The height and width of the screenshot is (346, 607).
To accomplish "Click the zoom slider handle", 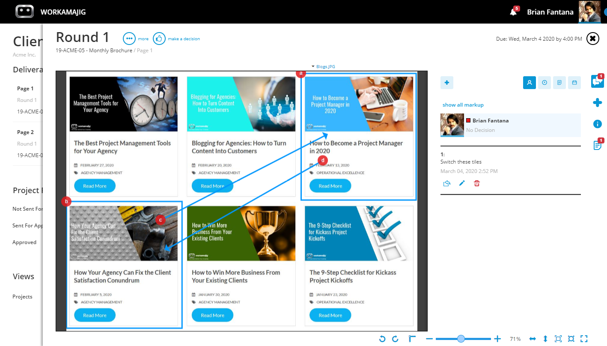I will pos(461,339).
